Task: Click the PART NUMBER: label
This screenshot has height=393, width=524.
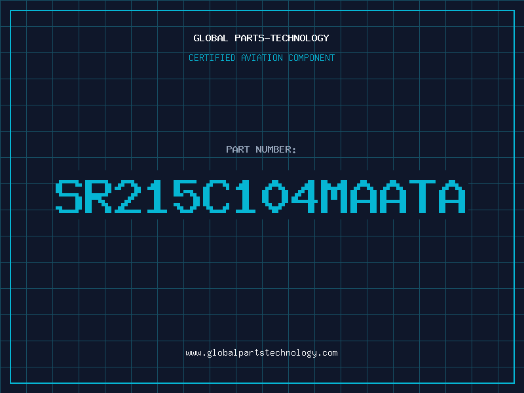Action: tap(261, 149)
